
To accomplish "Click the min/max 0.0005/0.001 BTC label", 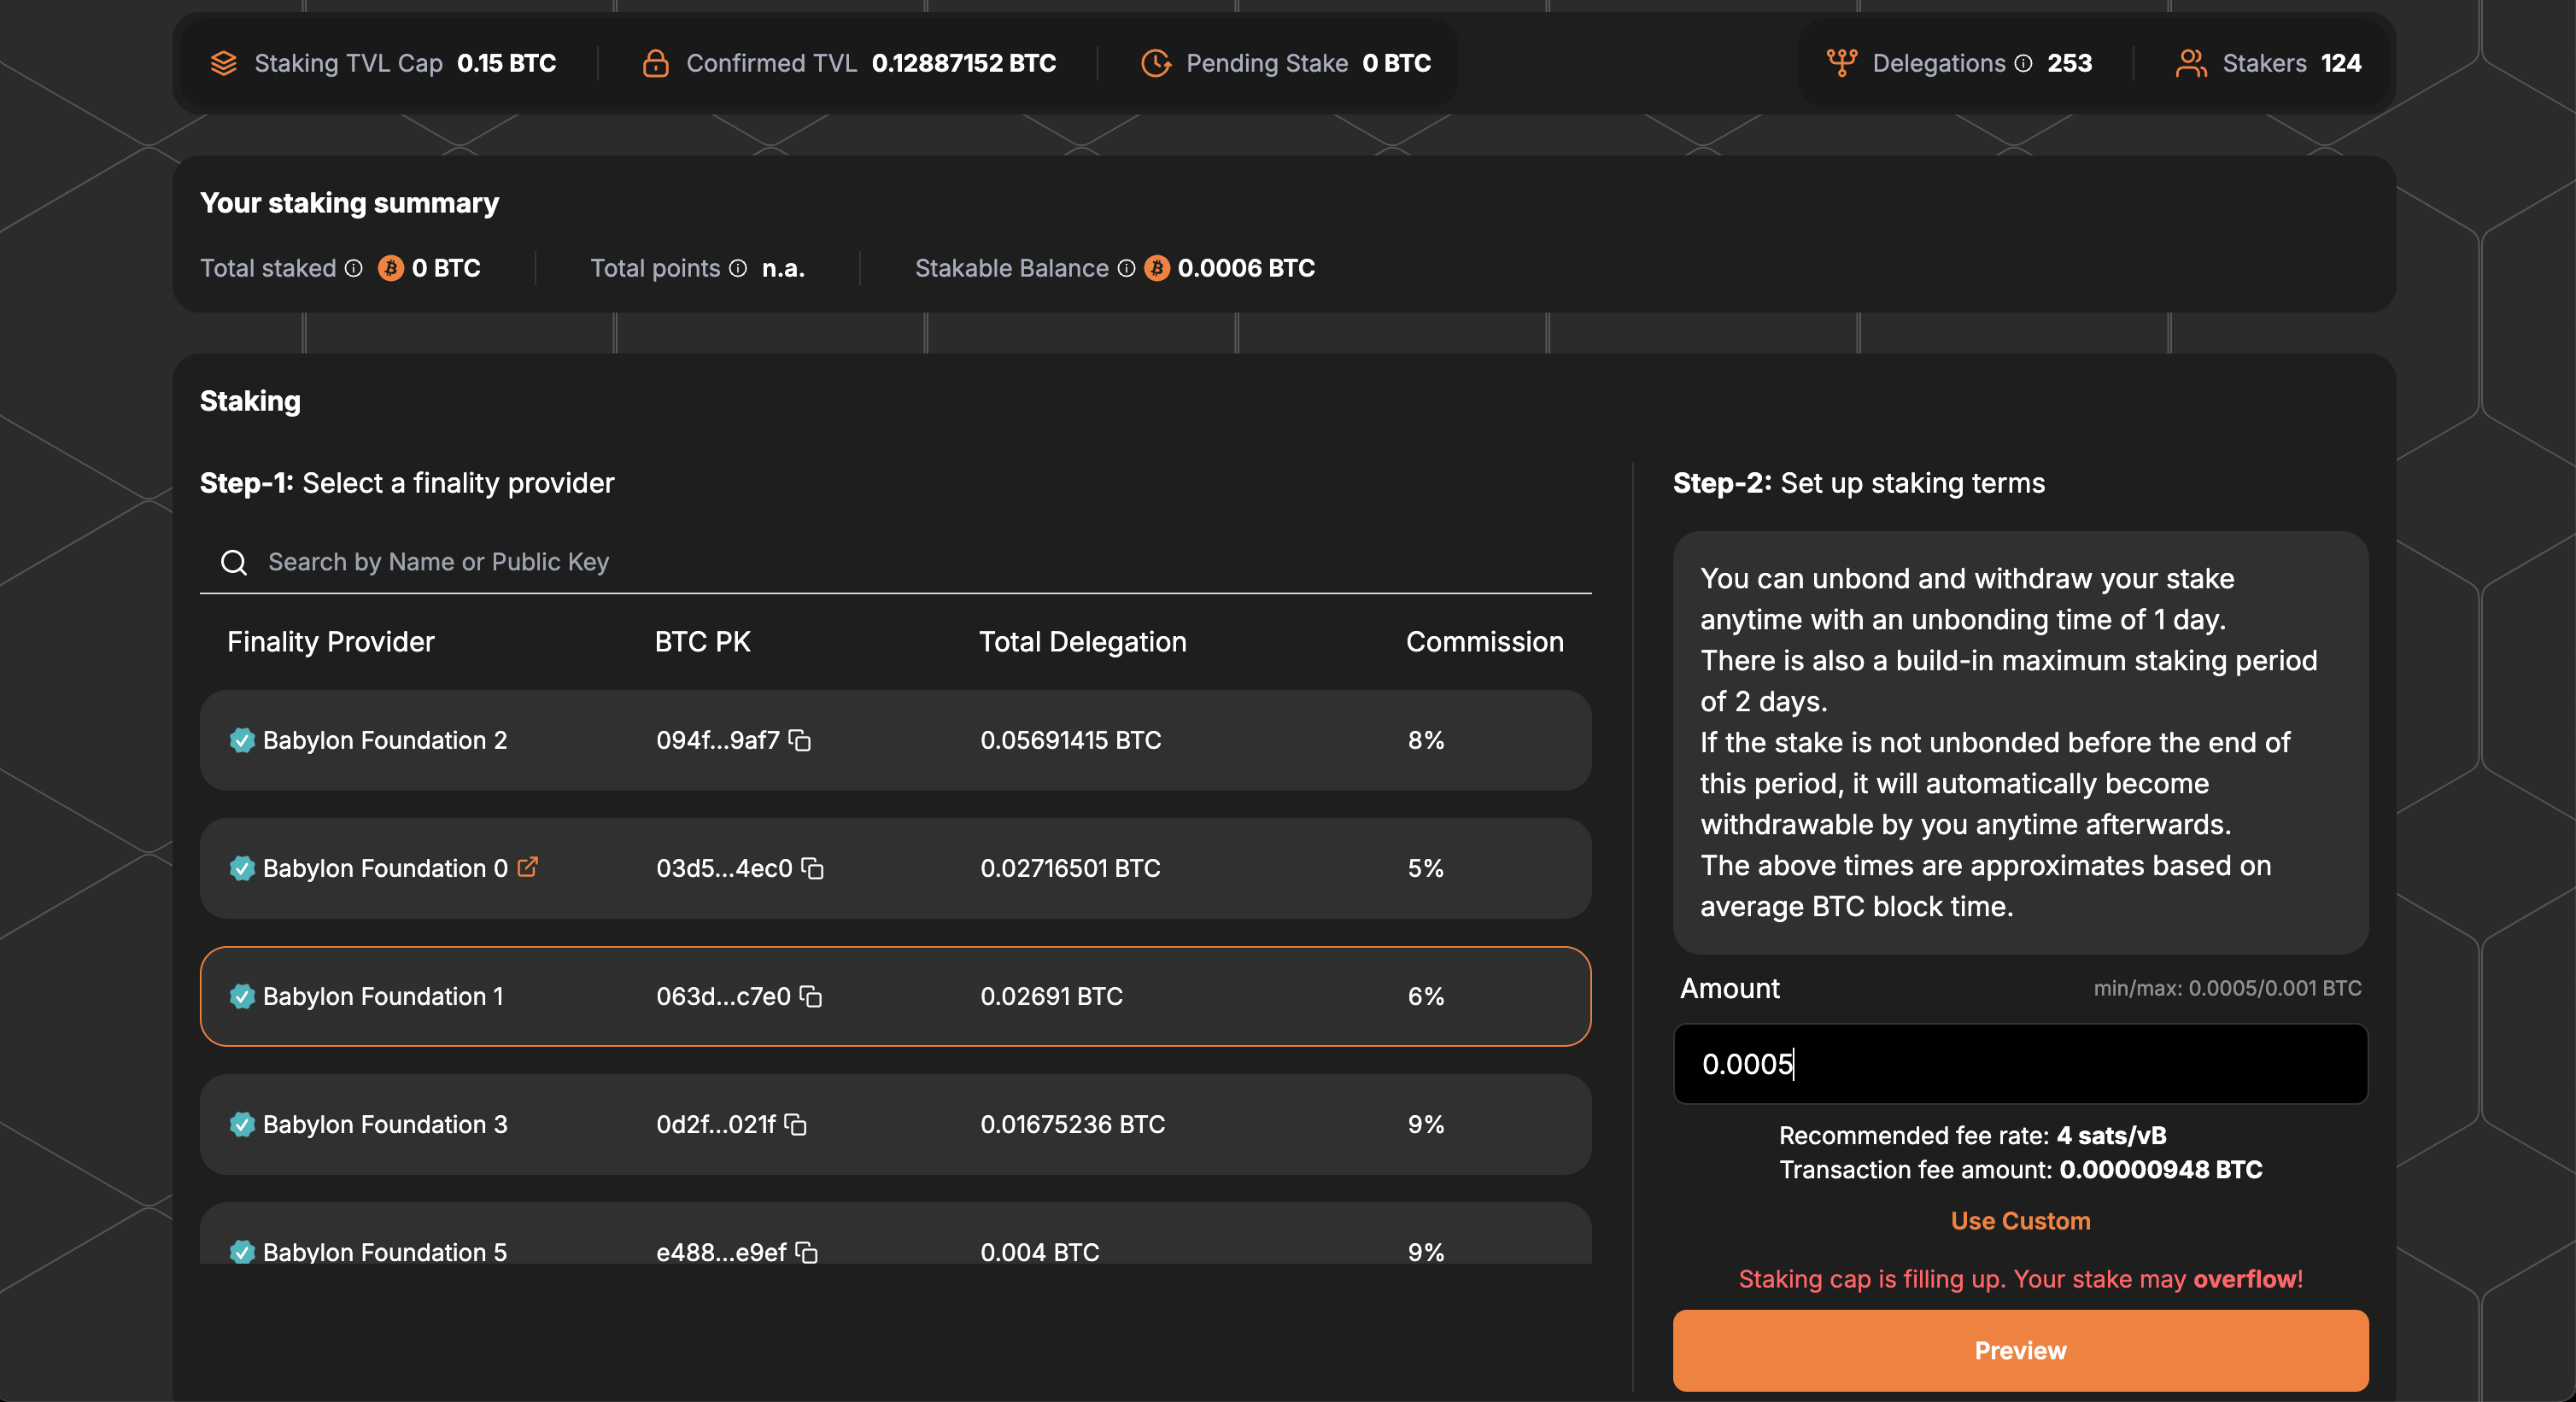I will click(2228, 988).
